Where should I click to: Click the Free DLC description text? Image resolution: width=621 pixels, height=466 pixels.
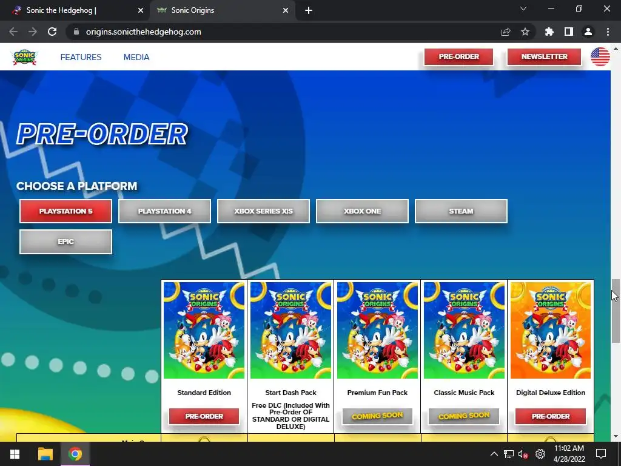click(290, 416)
